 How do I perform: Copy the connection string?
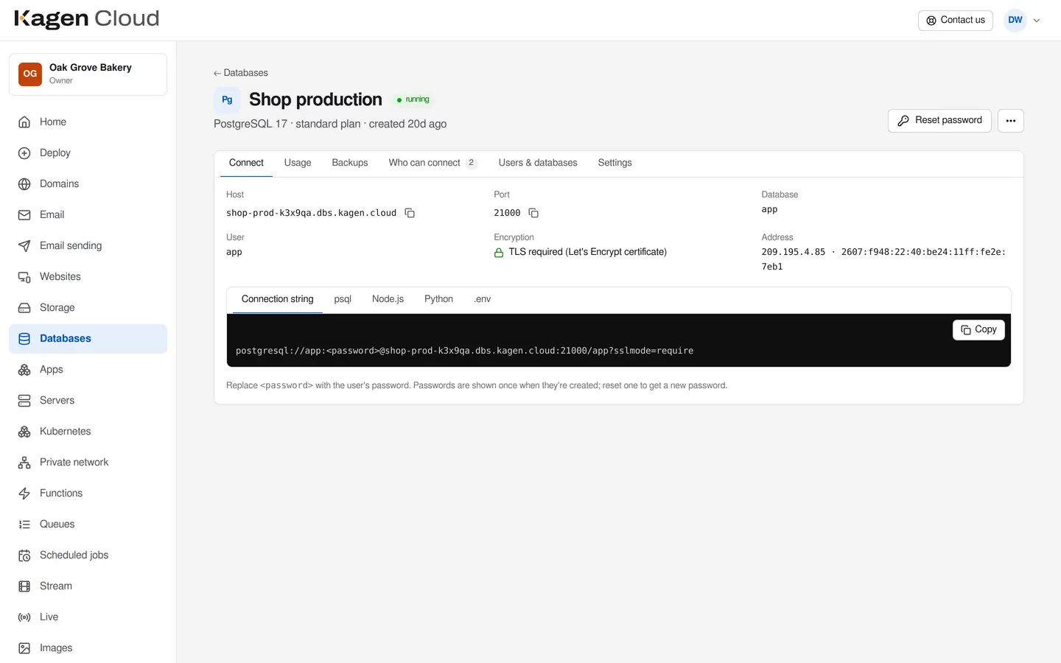978,330
